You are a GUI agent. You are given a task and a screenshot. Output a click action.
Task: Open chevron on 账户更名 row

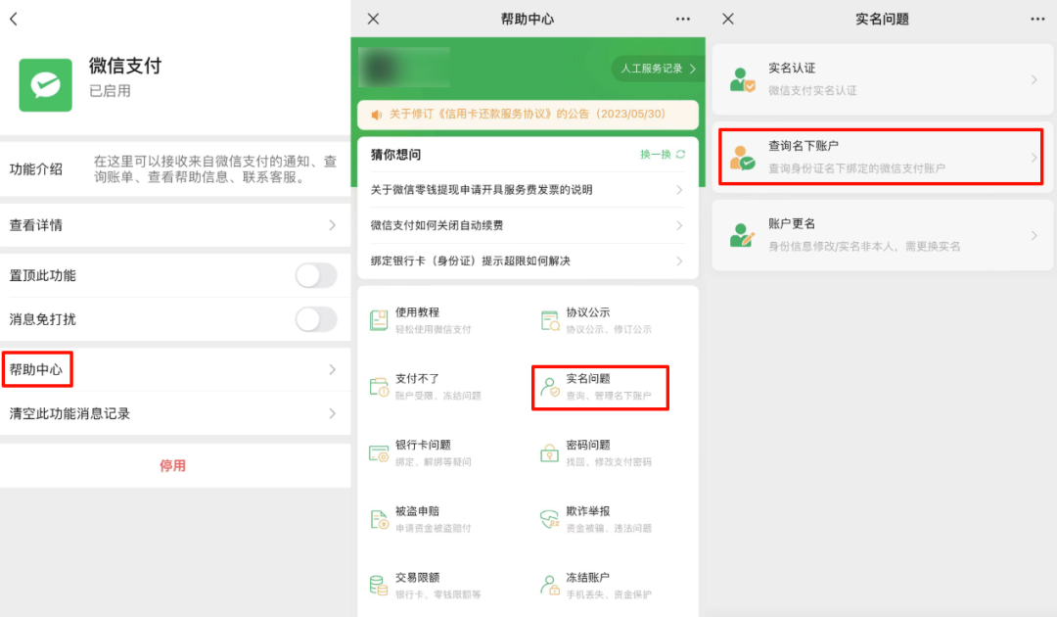1034,235
